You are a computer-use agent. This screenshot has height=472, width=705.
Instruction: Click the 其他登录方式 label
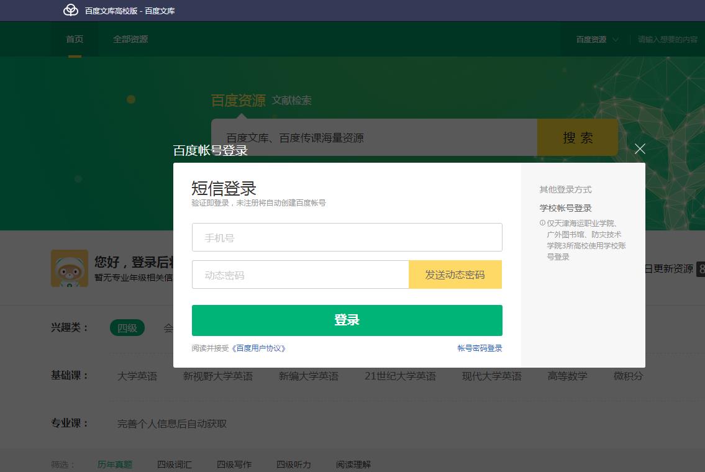click(x=566, y=189)
